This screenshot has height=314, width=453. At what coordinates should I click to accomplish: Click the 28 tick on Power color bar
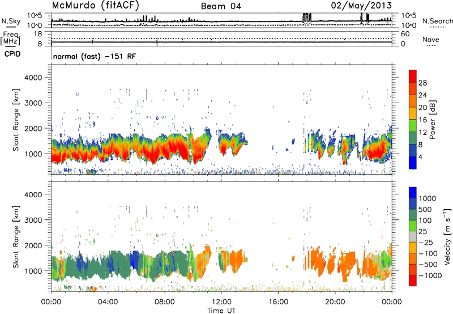point(422,83)
